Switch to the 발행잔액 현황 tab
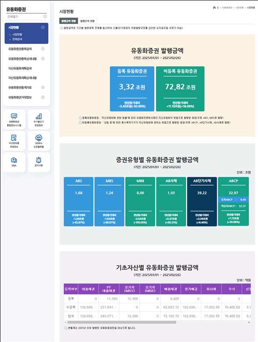Viewport: 258px width, 342px height. (x=88, y=21)
